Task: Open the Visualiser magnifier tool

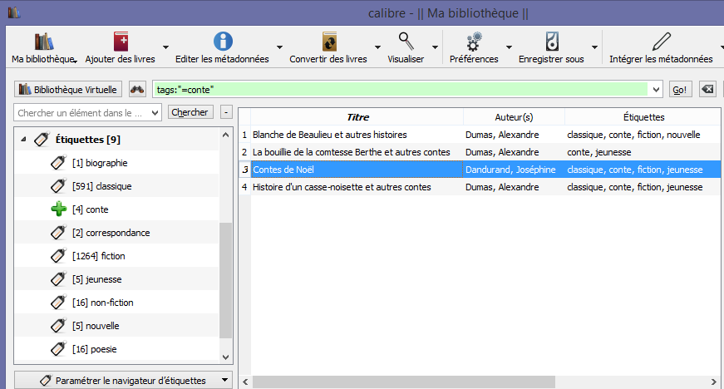Action: pos(406,41)
